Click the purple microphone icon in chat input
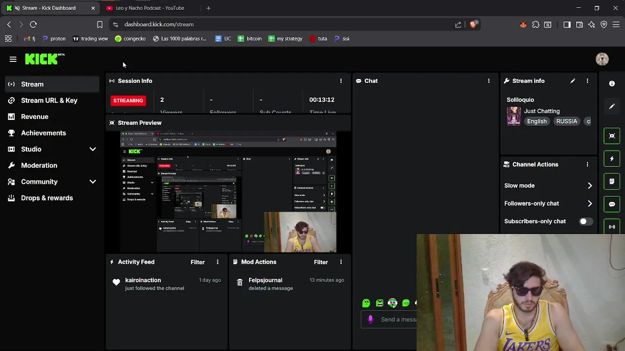Viewport: 625px width, 351px height. pyautogui.click(x=371, y=319)
